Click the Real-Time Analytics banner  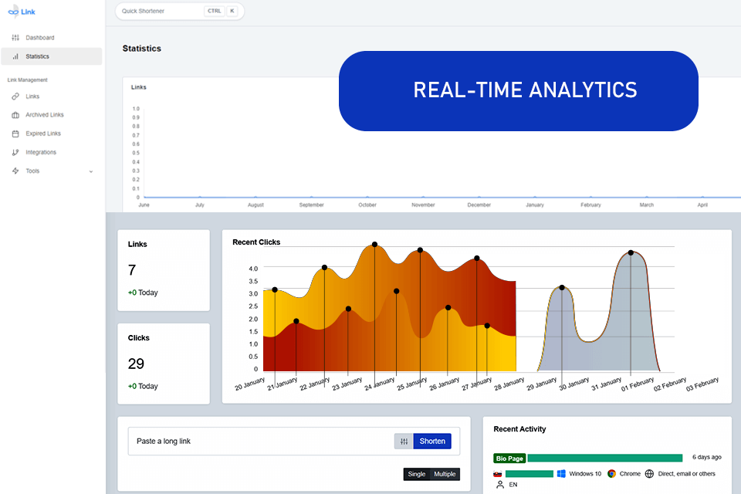[x=519, y=91]
